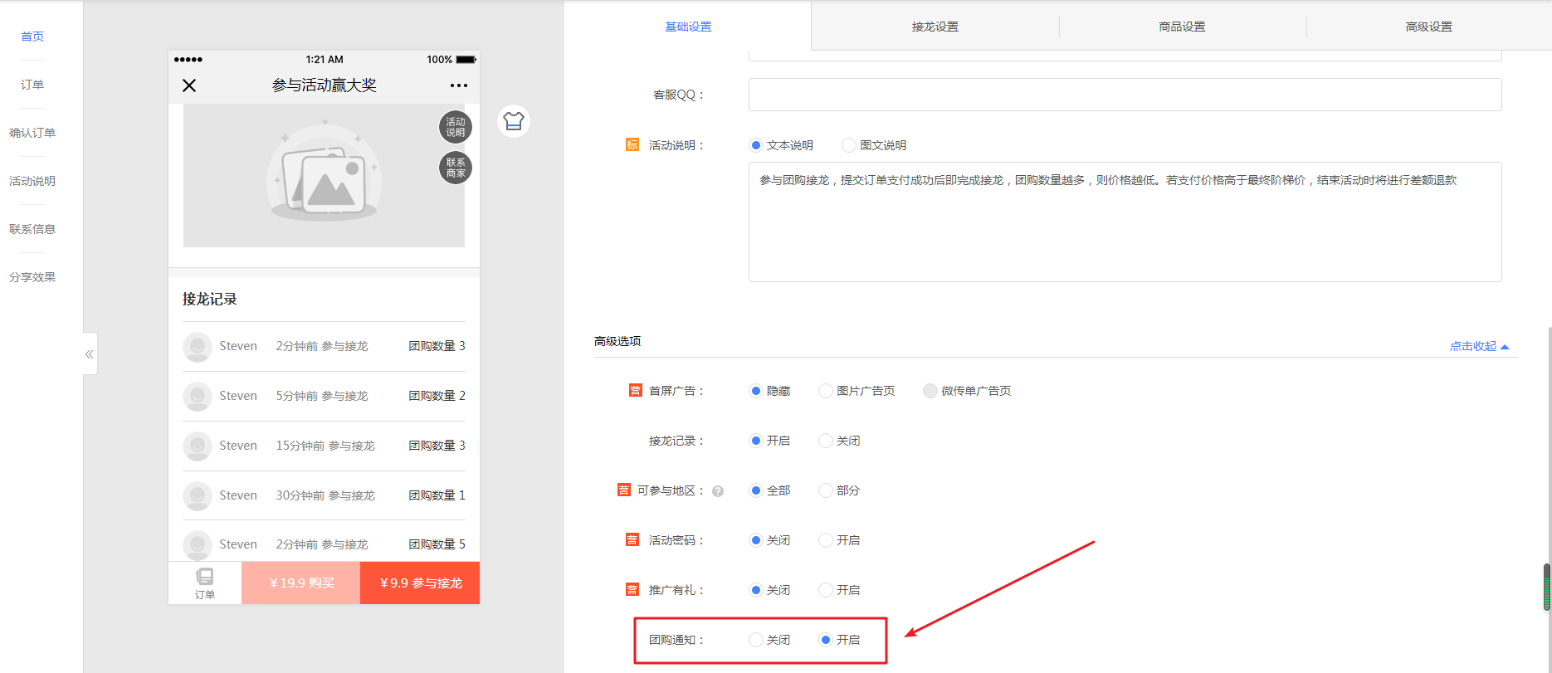Enable 推广有礼 with 开启 option
Viewport: 1552px width, 673px height.
(x=826, y=590)
